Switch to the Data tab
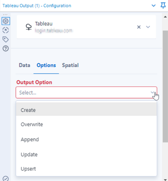 pos(25,65)
